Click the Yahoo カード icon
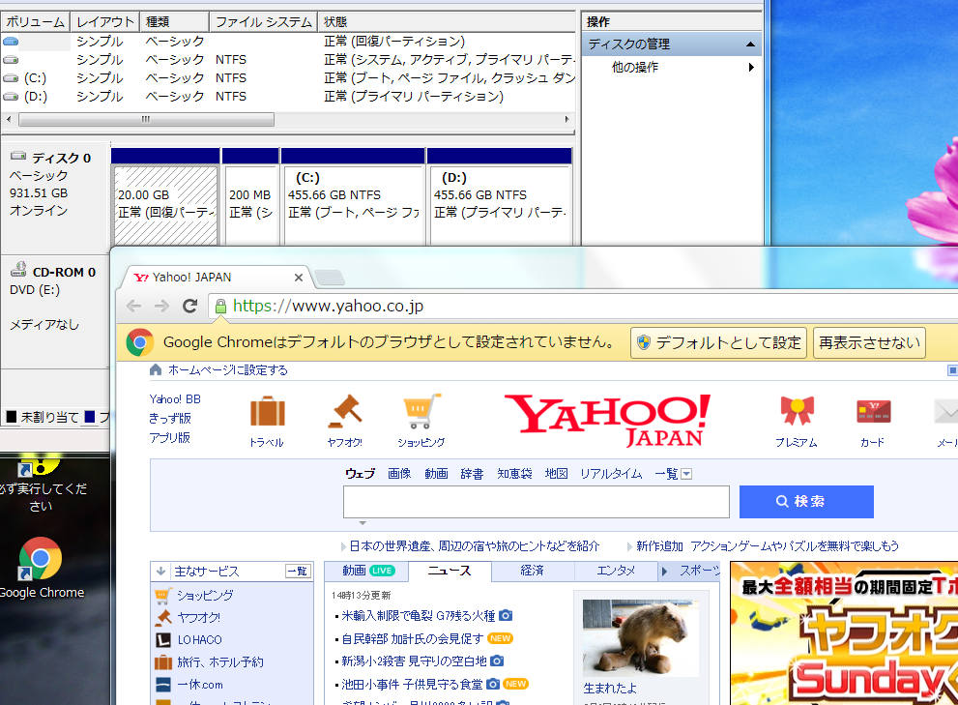Viewport: 958px width, 705px height. (873, 412)
